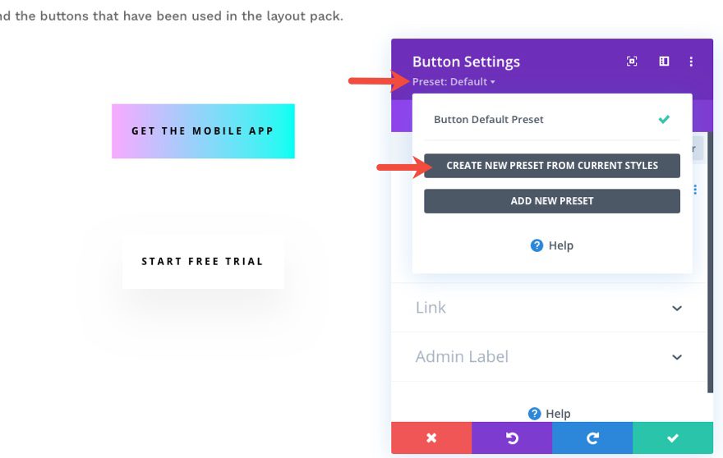Click Create New Preset From Current Styles

point(552,166)
